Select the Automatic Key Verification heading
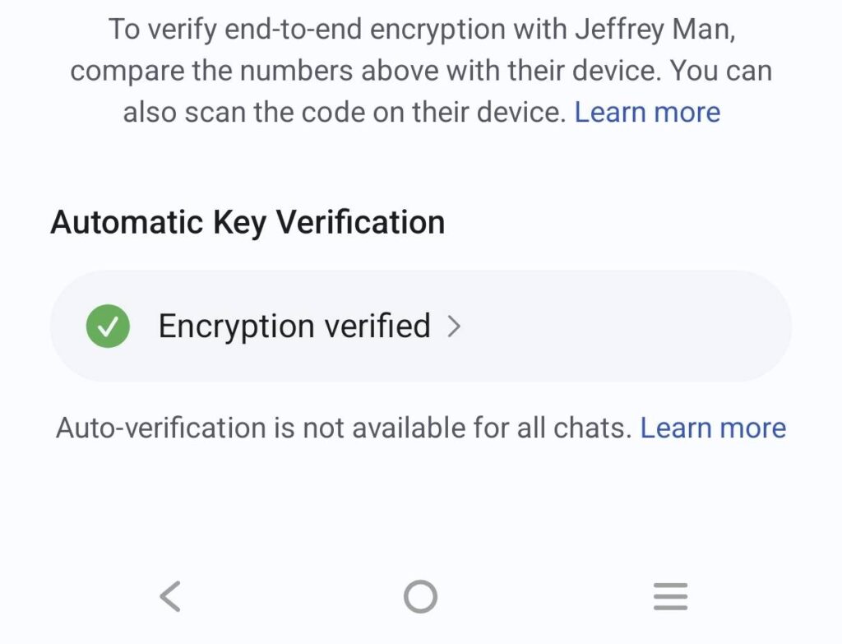Image resolution: width=842 pixels, height=644 pixels. point(248,222)
